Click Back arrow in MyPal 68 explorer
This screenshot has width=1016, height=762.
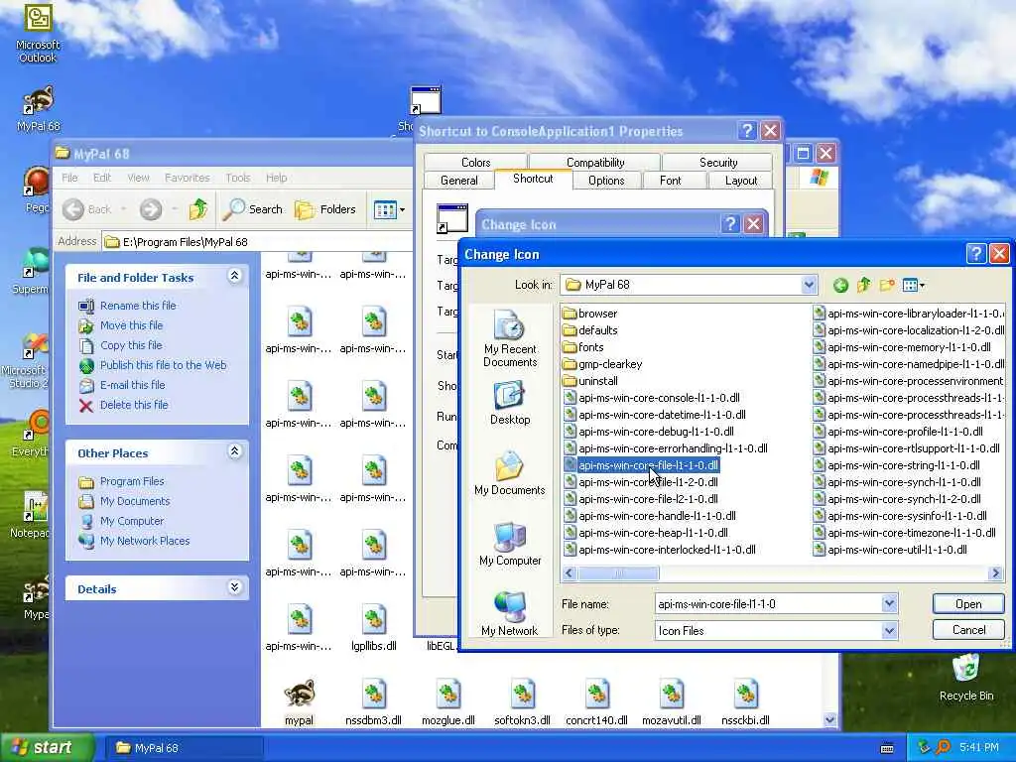(87, 209)
